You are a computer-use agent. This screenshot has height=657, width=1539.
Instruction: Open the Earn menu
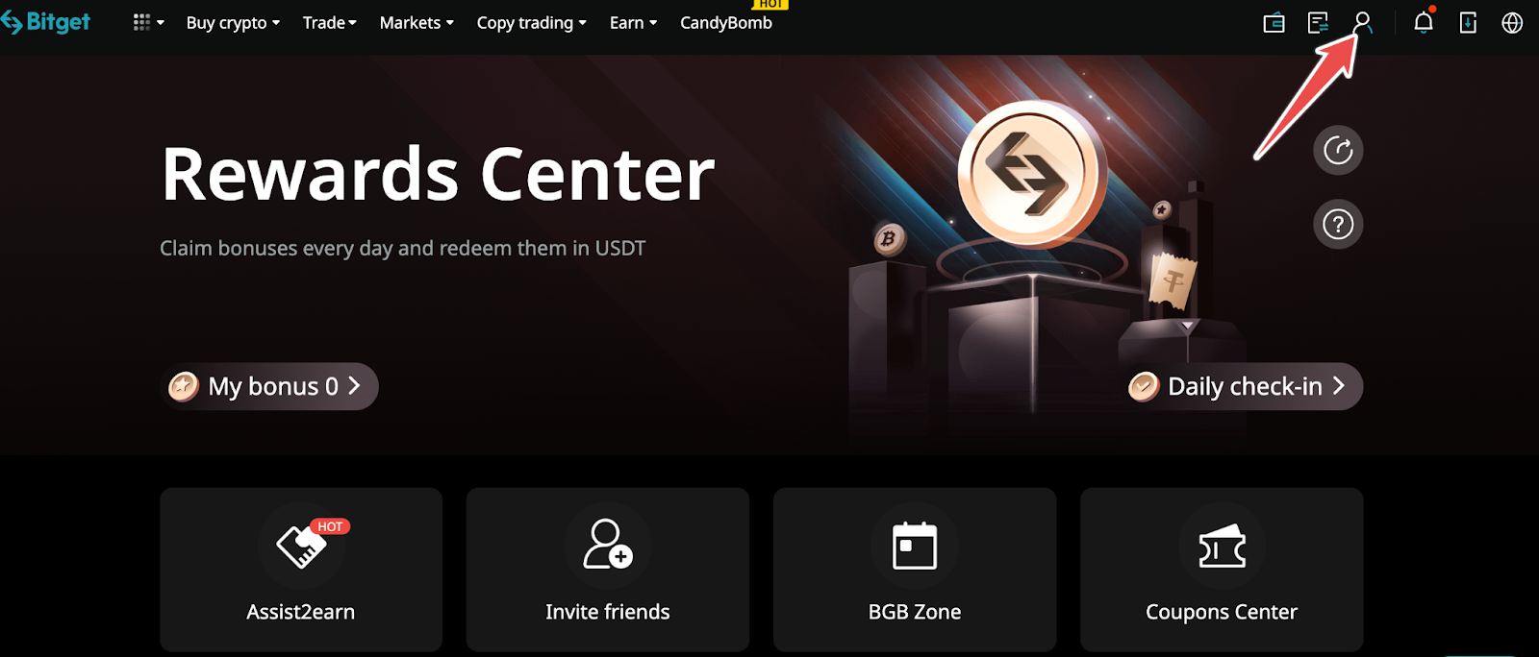[633, 22]
